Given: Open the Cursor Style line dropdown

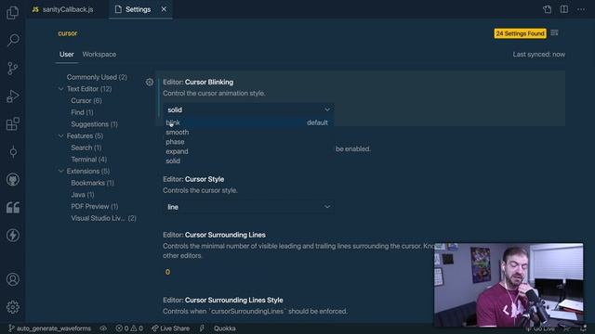Looking at the screenshot, I should (248, 207).
